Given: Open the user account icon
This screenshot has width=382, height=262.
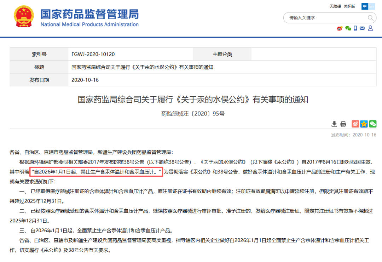Looking at the screenshot, I should 370,28.
